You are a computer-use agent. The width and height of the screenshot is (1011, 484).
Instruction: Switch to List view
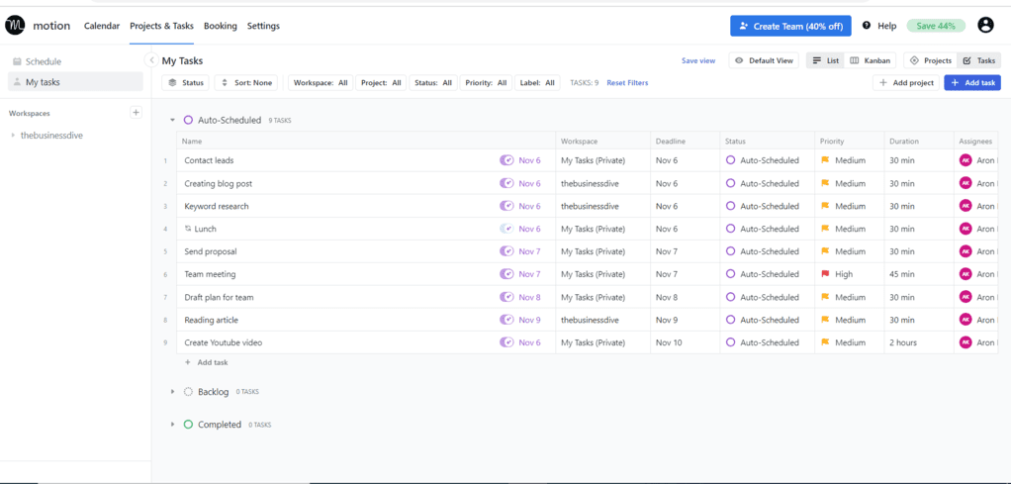825,60
